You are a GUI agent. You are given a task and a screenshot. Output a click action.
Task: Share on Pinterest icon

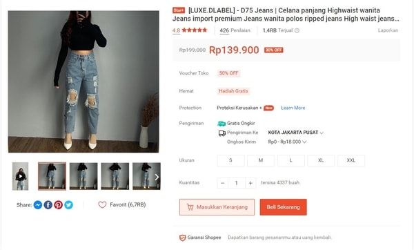click(59, 205)
